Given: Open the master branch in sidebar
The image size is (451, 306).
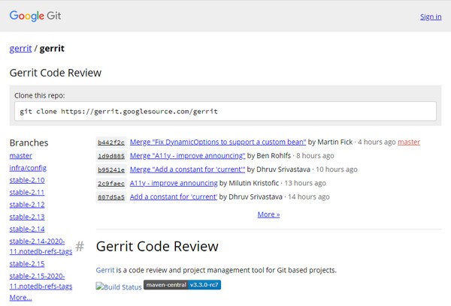Looking at the screenshot, I should point(21,155).
